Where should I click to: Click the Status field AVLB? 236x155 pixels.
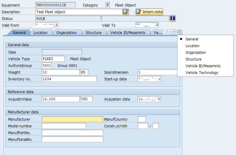[68, 19]
